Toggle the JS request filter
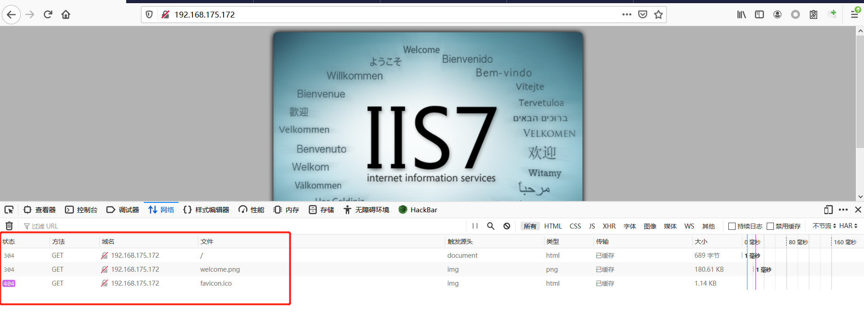 (592, 226)
